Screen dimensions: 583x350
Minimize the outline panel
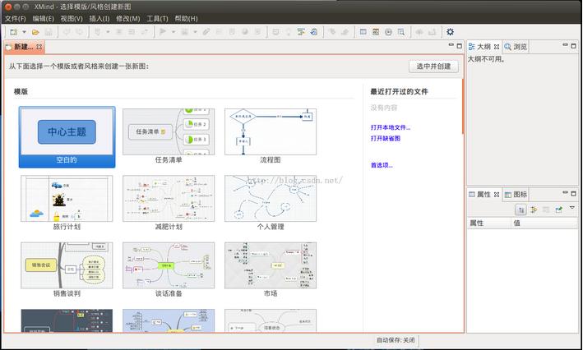point(565,45)
